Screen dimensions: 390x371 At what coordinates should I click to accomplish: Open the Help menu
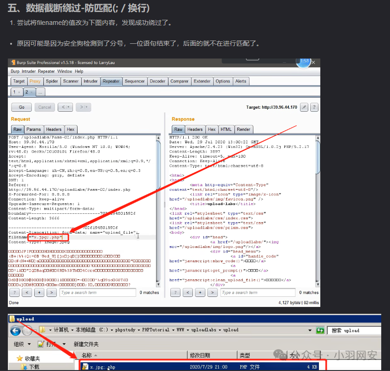tap(79, 71)
